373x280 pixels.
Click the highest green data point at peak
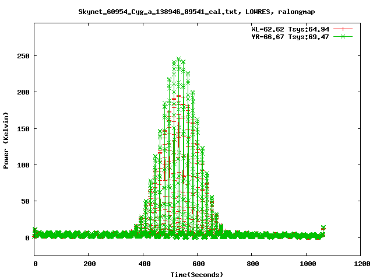pyautogui.click(x=179, y=59)
